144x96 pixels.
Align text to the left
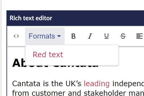(140, 36)
